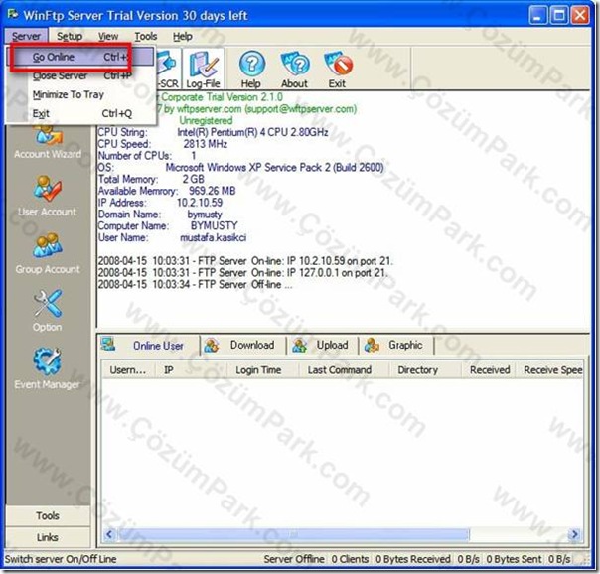Viewport: 600px width, 574px height.
Task: Click horizontal scrollbar left arrow
Action: [x=110, y=534]
